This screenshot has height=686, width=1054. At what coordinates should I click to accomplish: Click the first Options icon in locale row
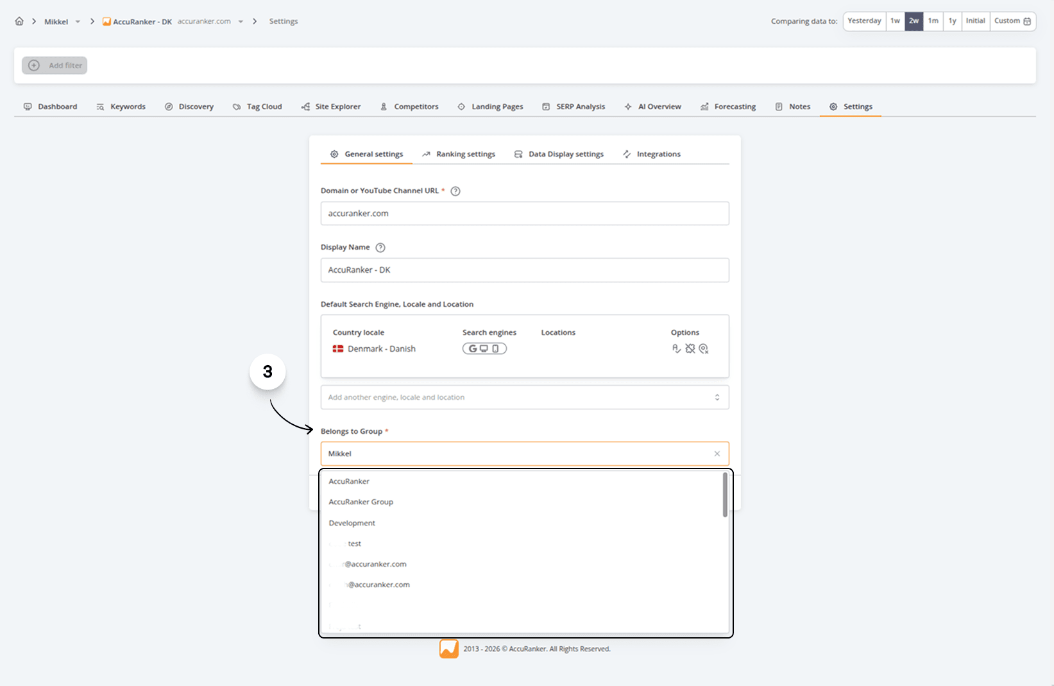point(676,349)
